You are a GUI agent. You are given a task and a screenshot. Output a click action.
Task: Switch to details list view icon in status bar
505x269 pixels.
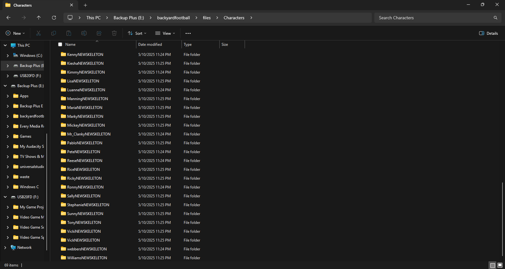[493, 265]
